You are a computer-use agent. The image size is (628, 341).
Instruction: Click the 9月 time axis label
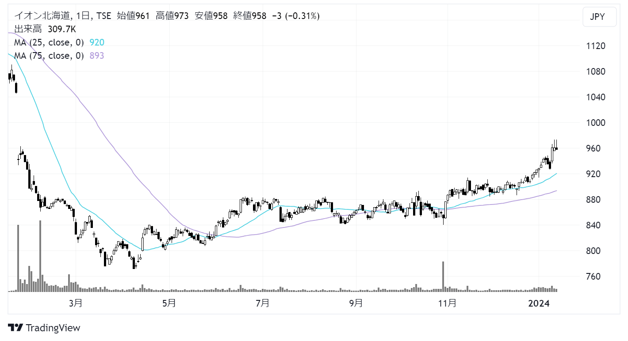pyautogui.click(x=356, y=303)
